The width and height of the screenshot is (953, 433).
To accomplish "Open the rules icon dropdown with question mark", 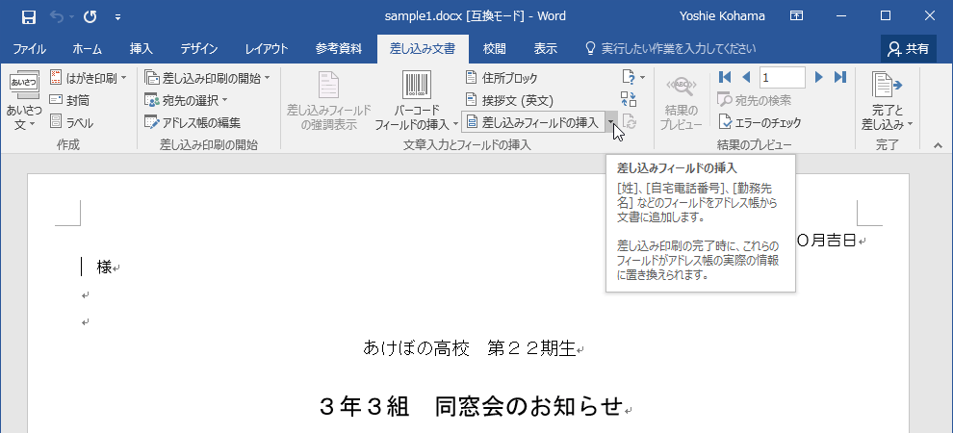I will [x=632, y=78].
